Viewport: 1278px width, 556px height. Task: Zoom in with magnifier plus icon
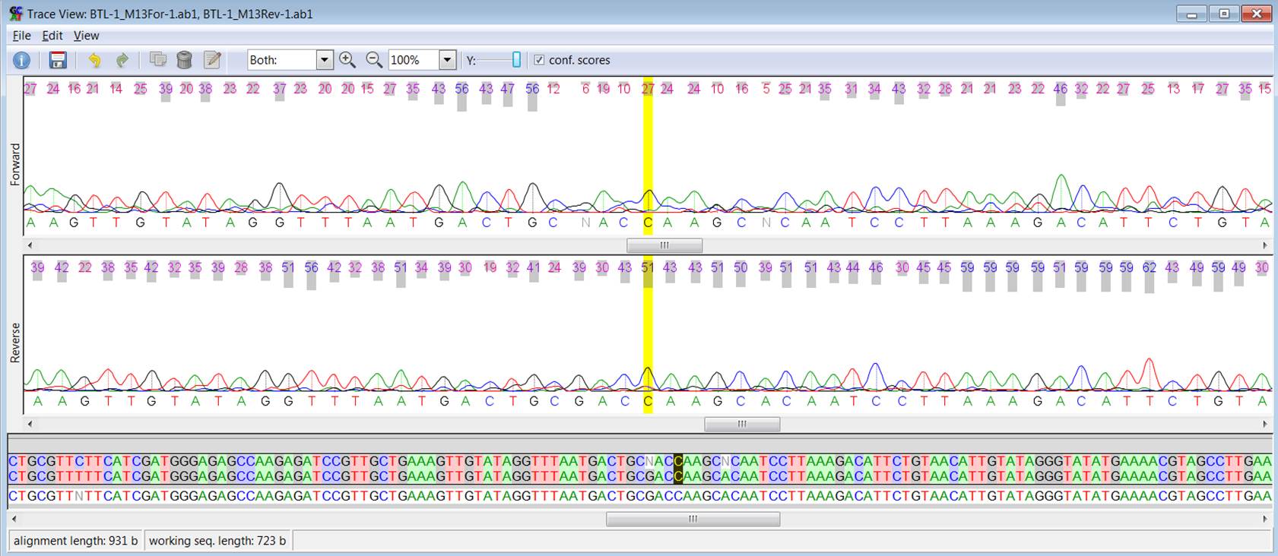coord(347,60)
